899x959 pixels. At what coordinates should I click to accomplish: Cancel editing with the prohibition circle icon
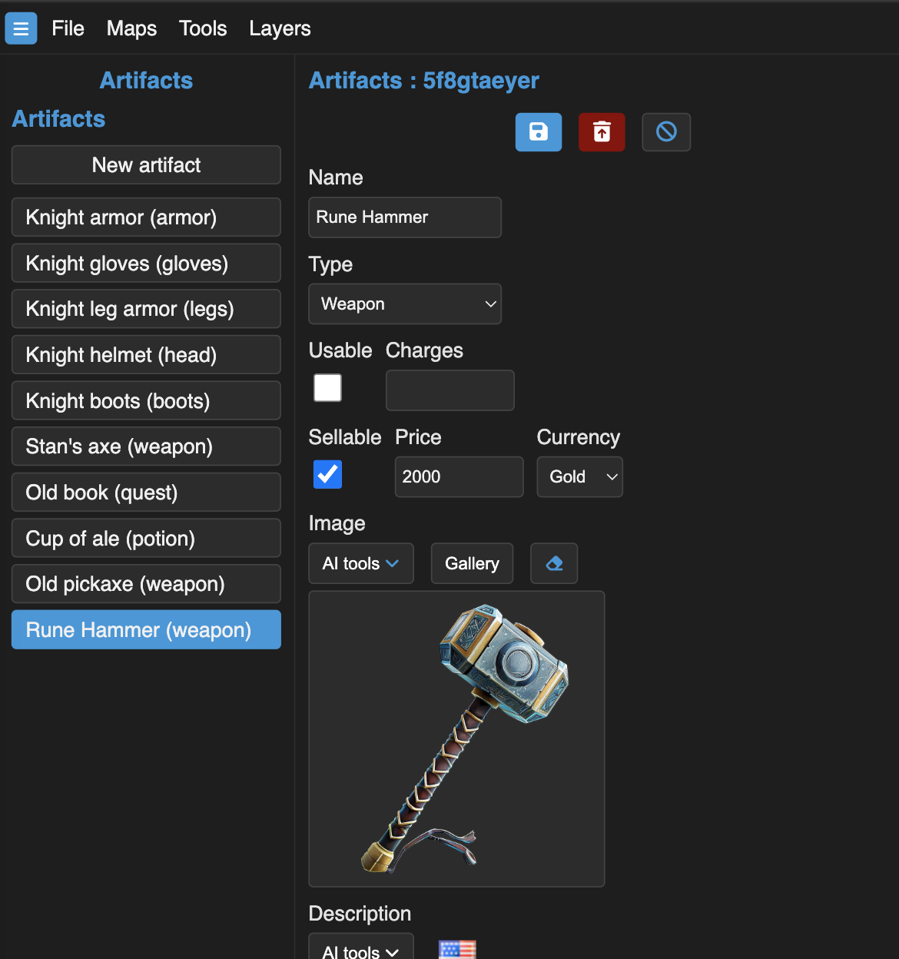click(x=666, y=132)
